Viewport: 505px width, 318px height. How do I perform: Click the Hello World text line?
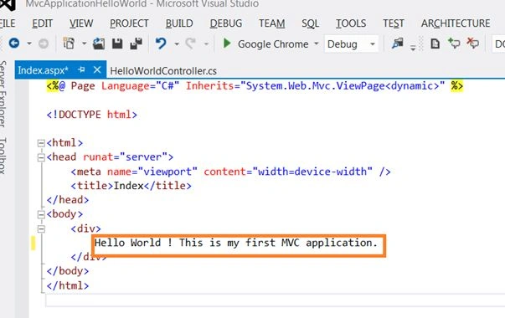pos(236,243)
